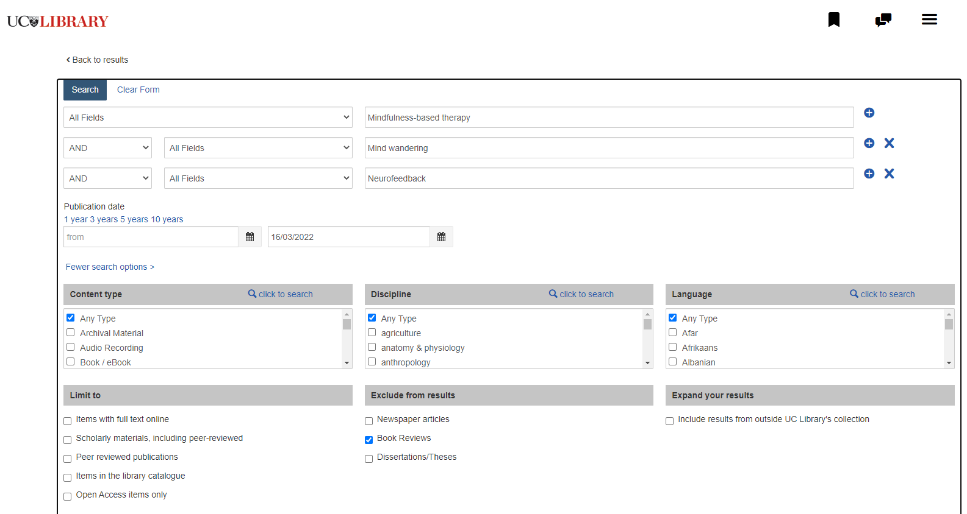
Task: Open saved items bookmark icon
Action: (x=833, y=20)
